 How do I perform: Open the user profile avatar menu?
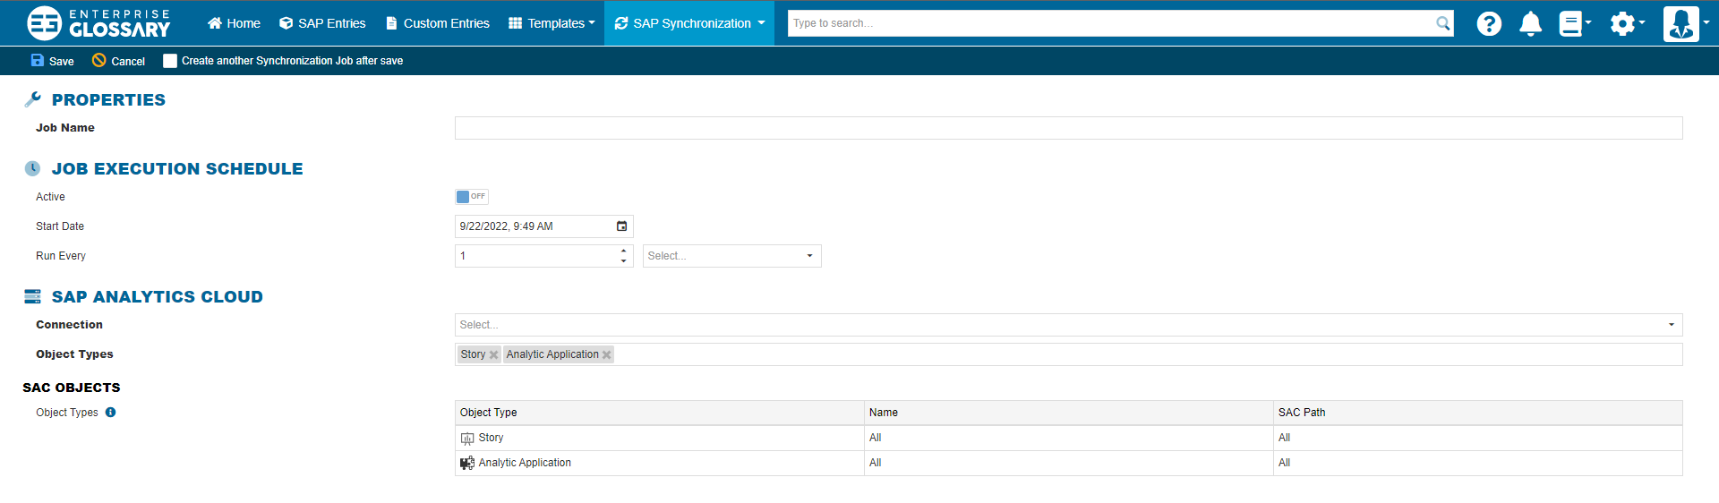click(1683, 23)
